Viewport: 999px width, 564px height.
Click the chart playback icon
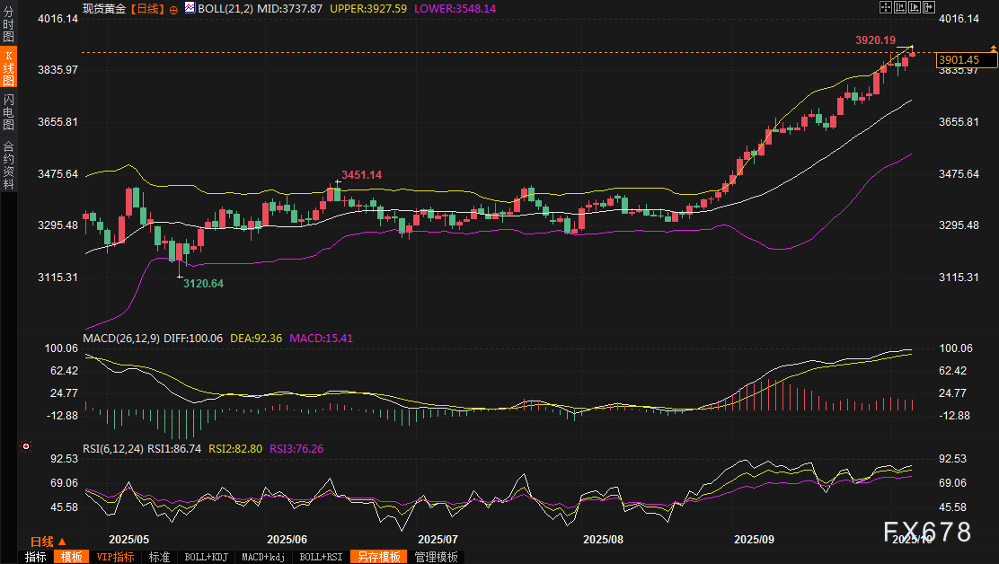pos(915,7)
